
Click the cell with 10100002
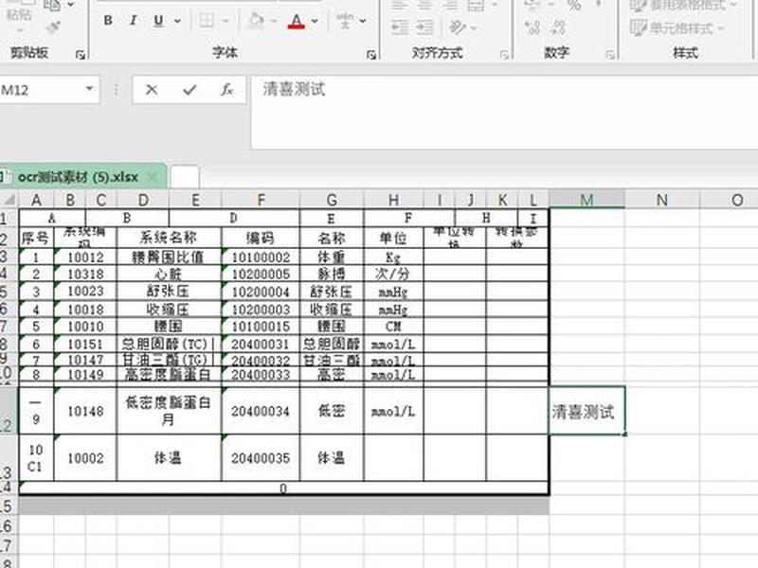(261, 257)
